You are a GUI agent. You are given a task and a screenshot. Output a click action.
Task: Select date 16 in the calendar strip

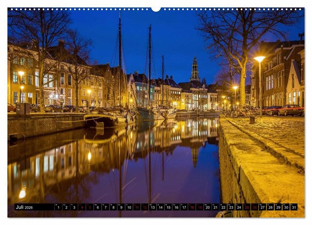pyautogui.click(x=176, y=207)
